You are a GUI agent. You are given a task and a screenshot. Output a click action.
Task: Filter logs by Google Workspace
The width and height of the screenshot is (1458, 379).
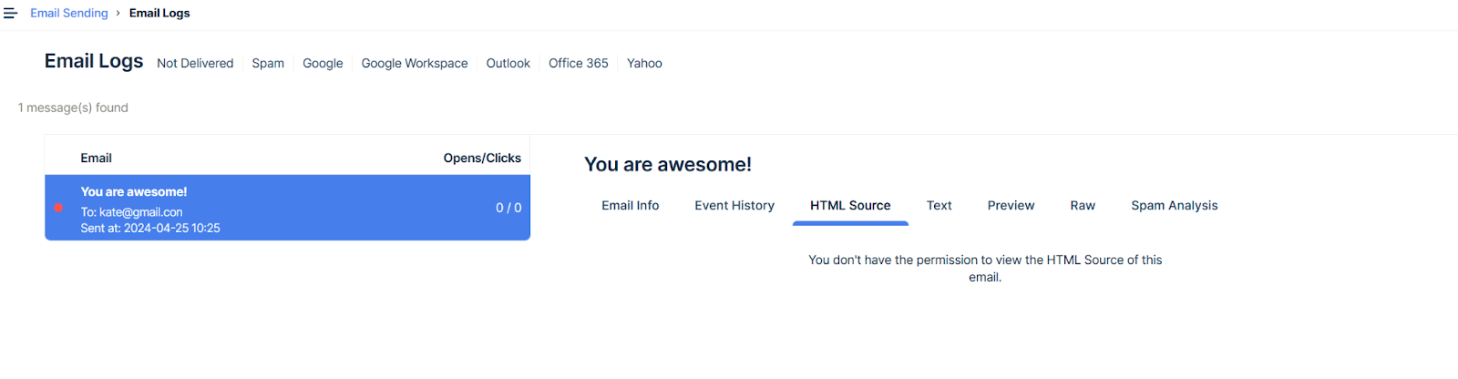point(415,64)
